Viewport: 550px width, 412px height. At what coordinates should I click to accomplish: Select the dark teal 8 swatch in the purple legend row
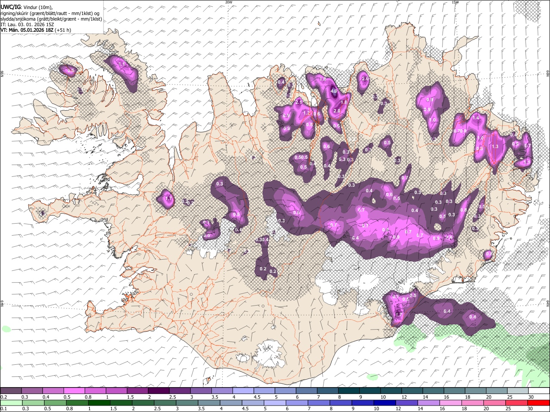pyautogui.click(x=348, y=391)
